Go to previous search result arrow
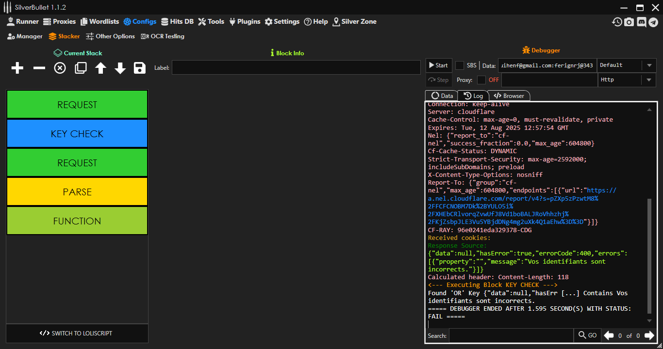 click(609, 335)
